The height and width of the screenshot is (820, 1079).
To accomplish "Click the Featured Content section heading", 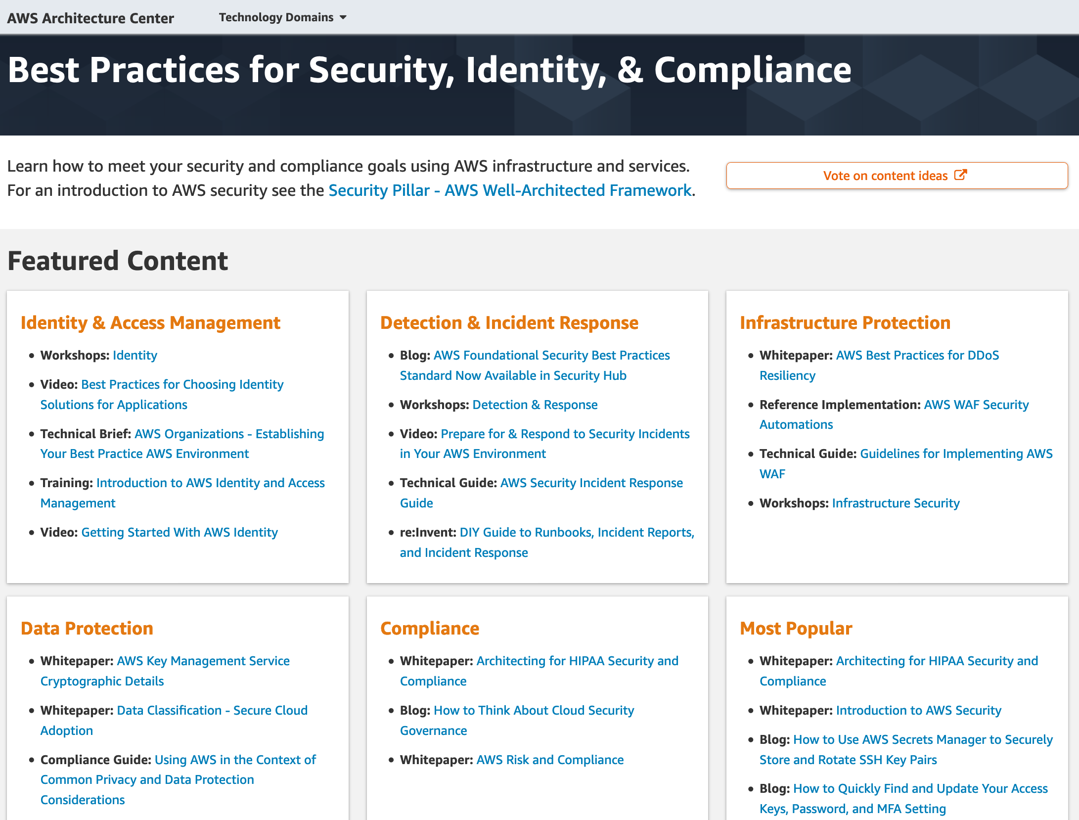I will pyautogui.click(x=118, y=261).
